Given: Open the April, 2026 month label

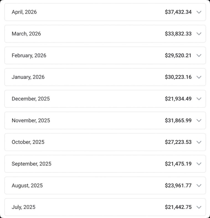Looking at the screenshot, I should point(24,12).
